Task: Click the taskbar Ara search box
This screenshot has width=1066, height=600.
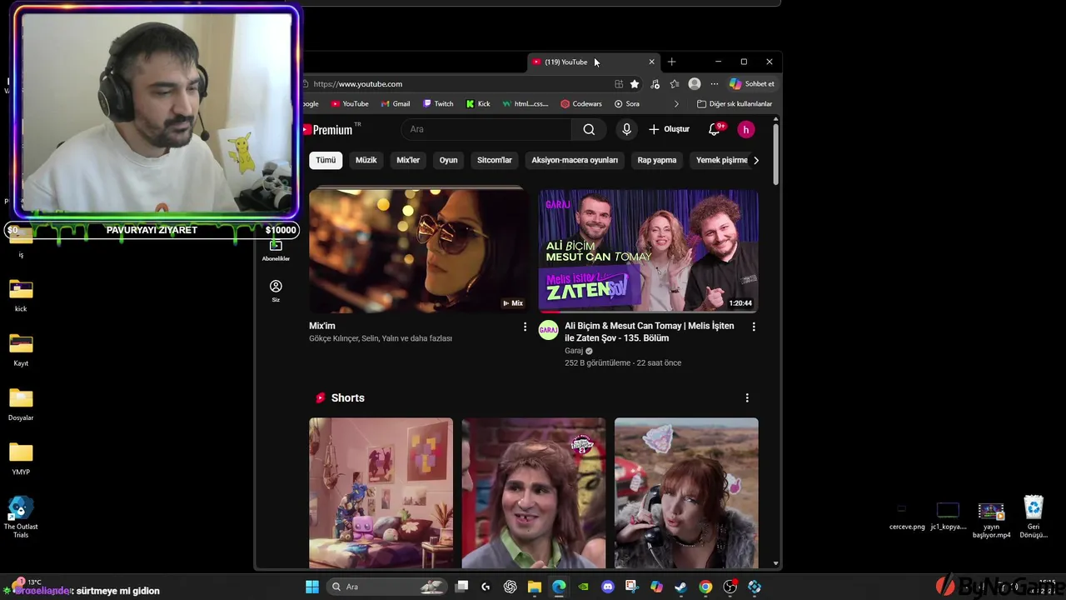Action: [388, 587]
